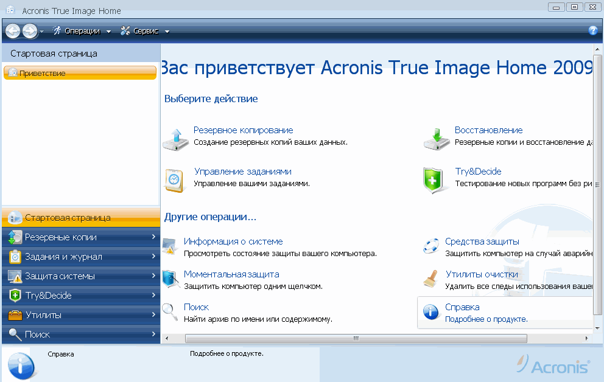Image resolution: width=604 pixels, height=382 pixels.
Task: Open the Утилиты очистки link
Action: [x=482, y=274]
